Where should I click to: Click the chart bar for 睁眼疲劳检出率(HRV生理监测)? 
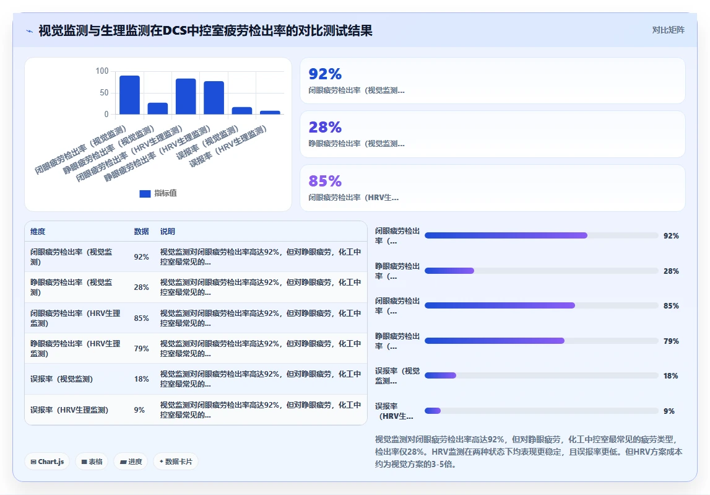pos(214,98)
